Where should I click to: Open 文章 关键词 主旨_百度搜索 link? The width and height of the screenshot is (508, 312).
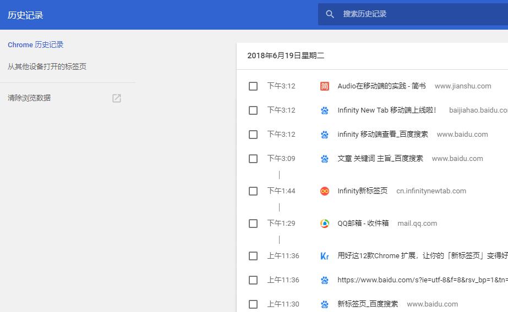(380, 159)
